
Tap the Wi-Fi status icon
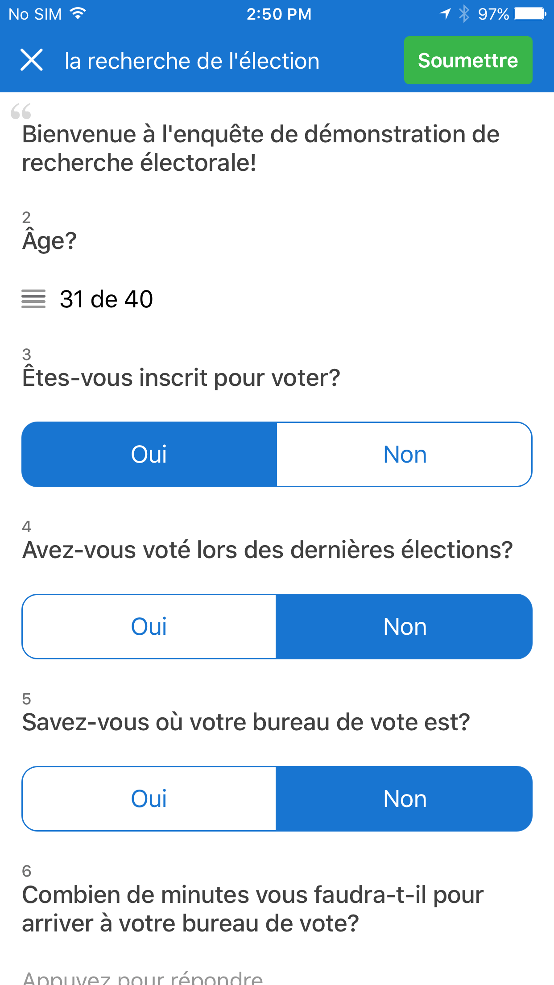pos(78,14)
